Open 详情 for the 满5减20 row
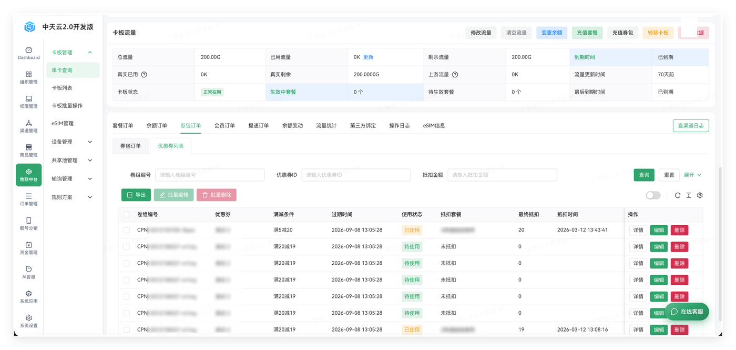The image size is (736, 350). pos(638,230)
